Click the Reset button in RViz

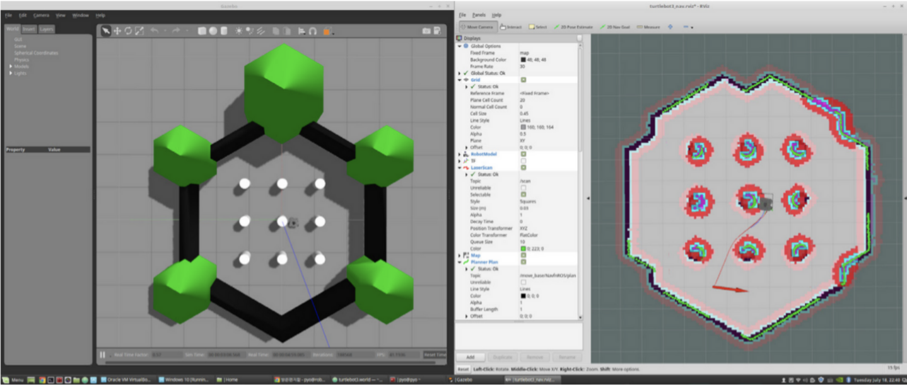click(463, 369)
